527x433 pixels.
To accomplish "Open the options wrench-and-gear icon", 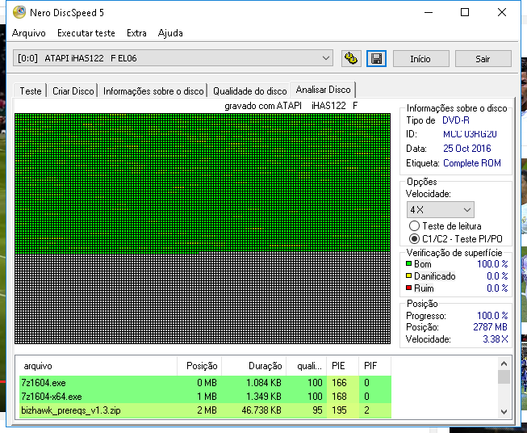I will (x=351, y=58).
